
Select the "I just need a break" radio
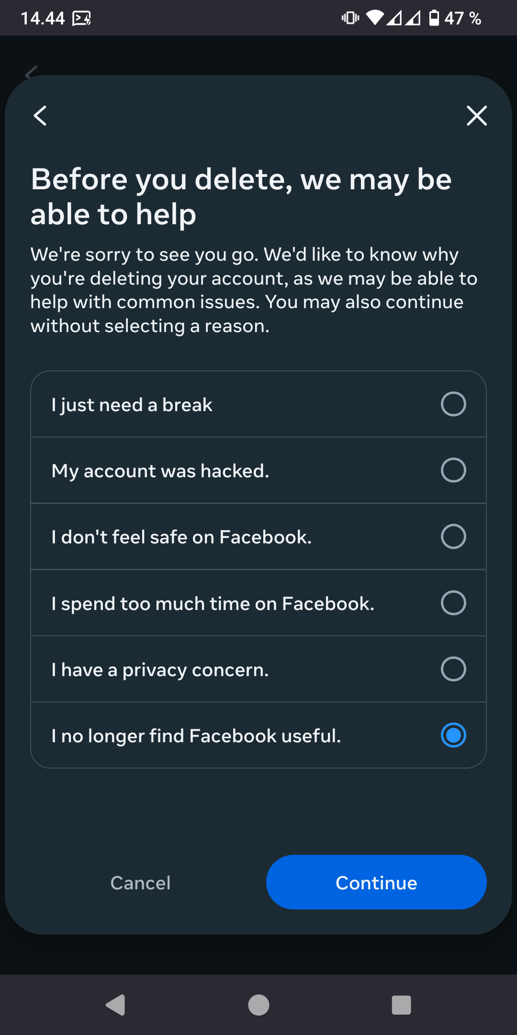[453, 404]
